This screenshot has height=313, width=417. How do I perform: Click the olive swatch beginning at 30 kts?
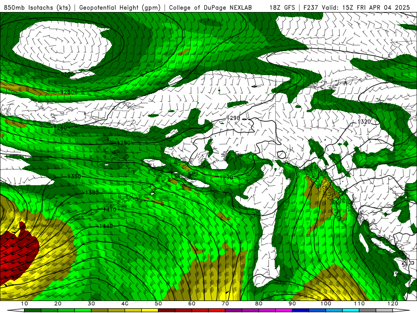[x=100, y=310]
